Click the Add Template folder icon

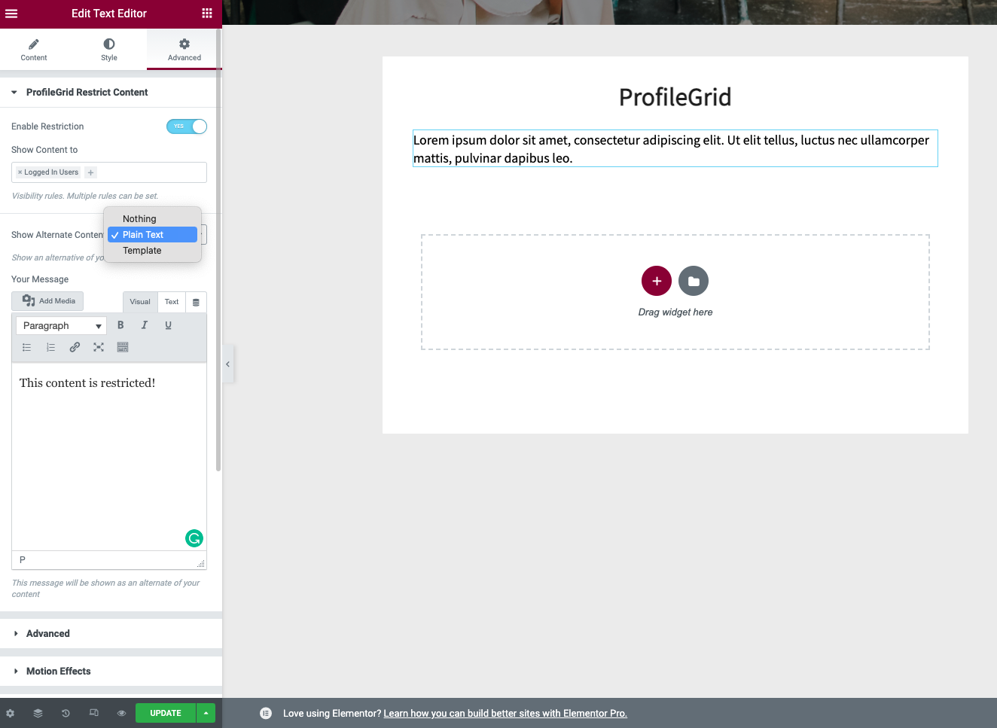[693, 281]
